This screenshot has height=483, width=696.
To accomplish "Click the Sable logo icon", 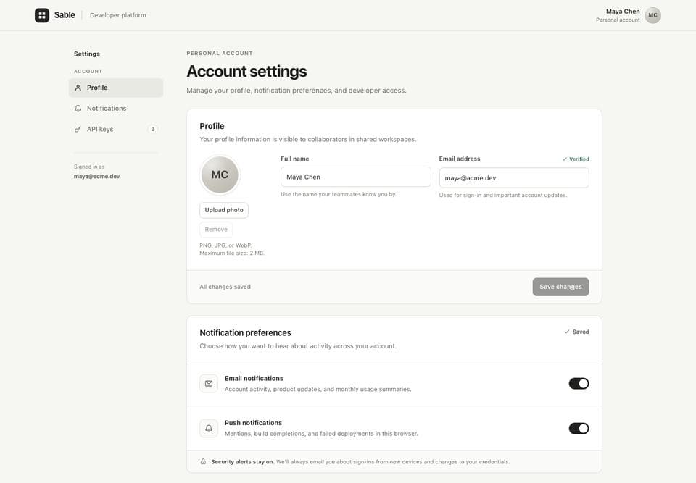I will pos(42,15).
